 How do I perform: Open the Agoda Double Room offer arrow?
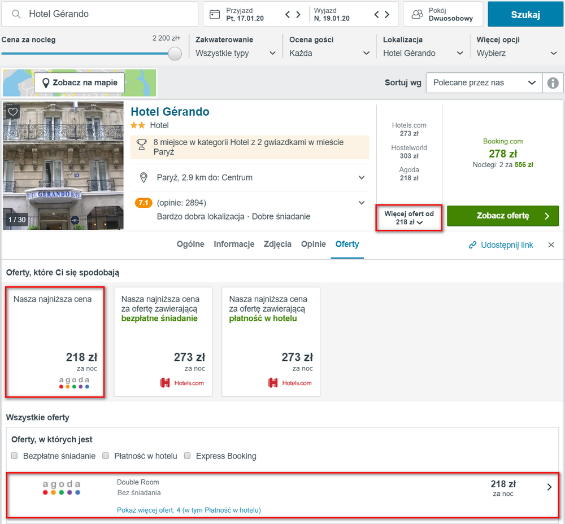pos(549,487)
